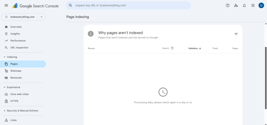Viewport: 267px width, 125px height.
Task: Click the Source help icon
Action: pos(172,48)
